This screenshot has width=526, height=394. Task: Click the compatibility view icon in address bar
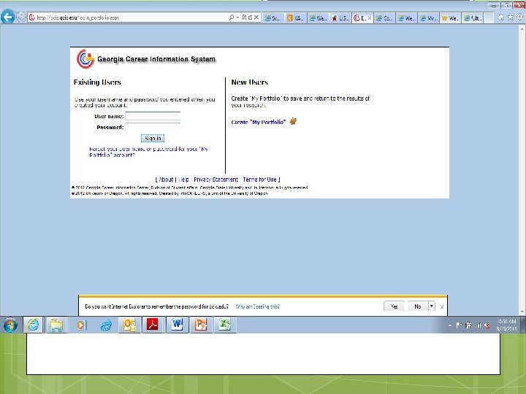point(244,18)
